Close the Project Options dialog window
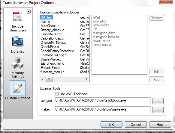Image resolution: width=175 pixels, height=133 pixels. pos(166,1)
